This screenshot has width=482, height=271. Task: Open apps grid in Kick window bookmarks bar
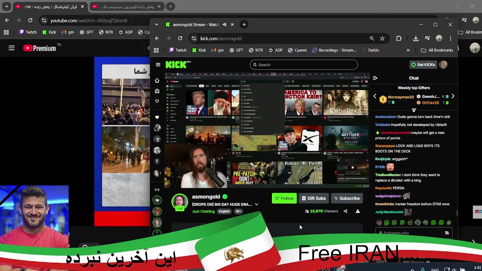(156, 50)
